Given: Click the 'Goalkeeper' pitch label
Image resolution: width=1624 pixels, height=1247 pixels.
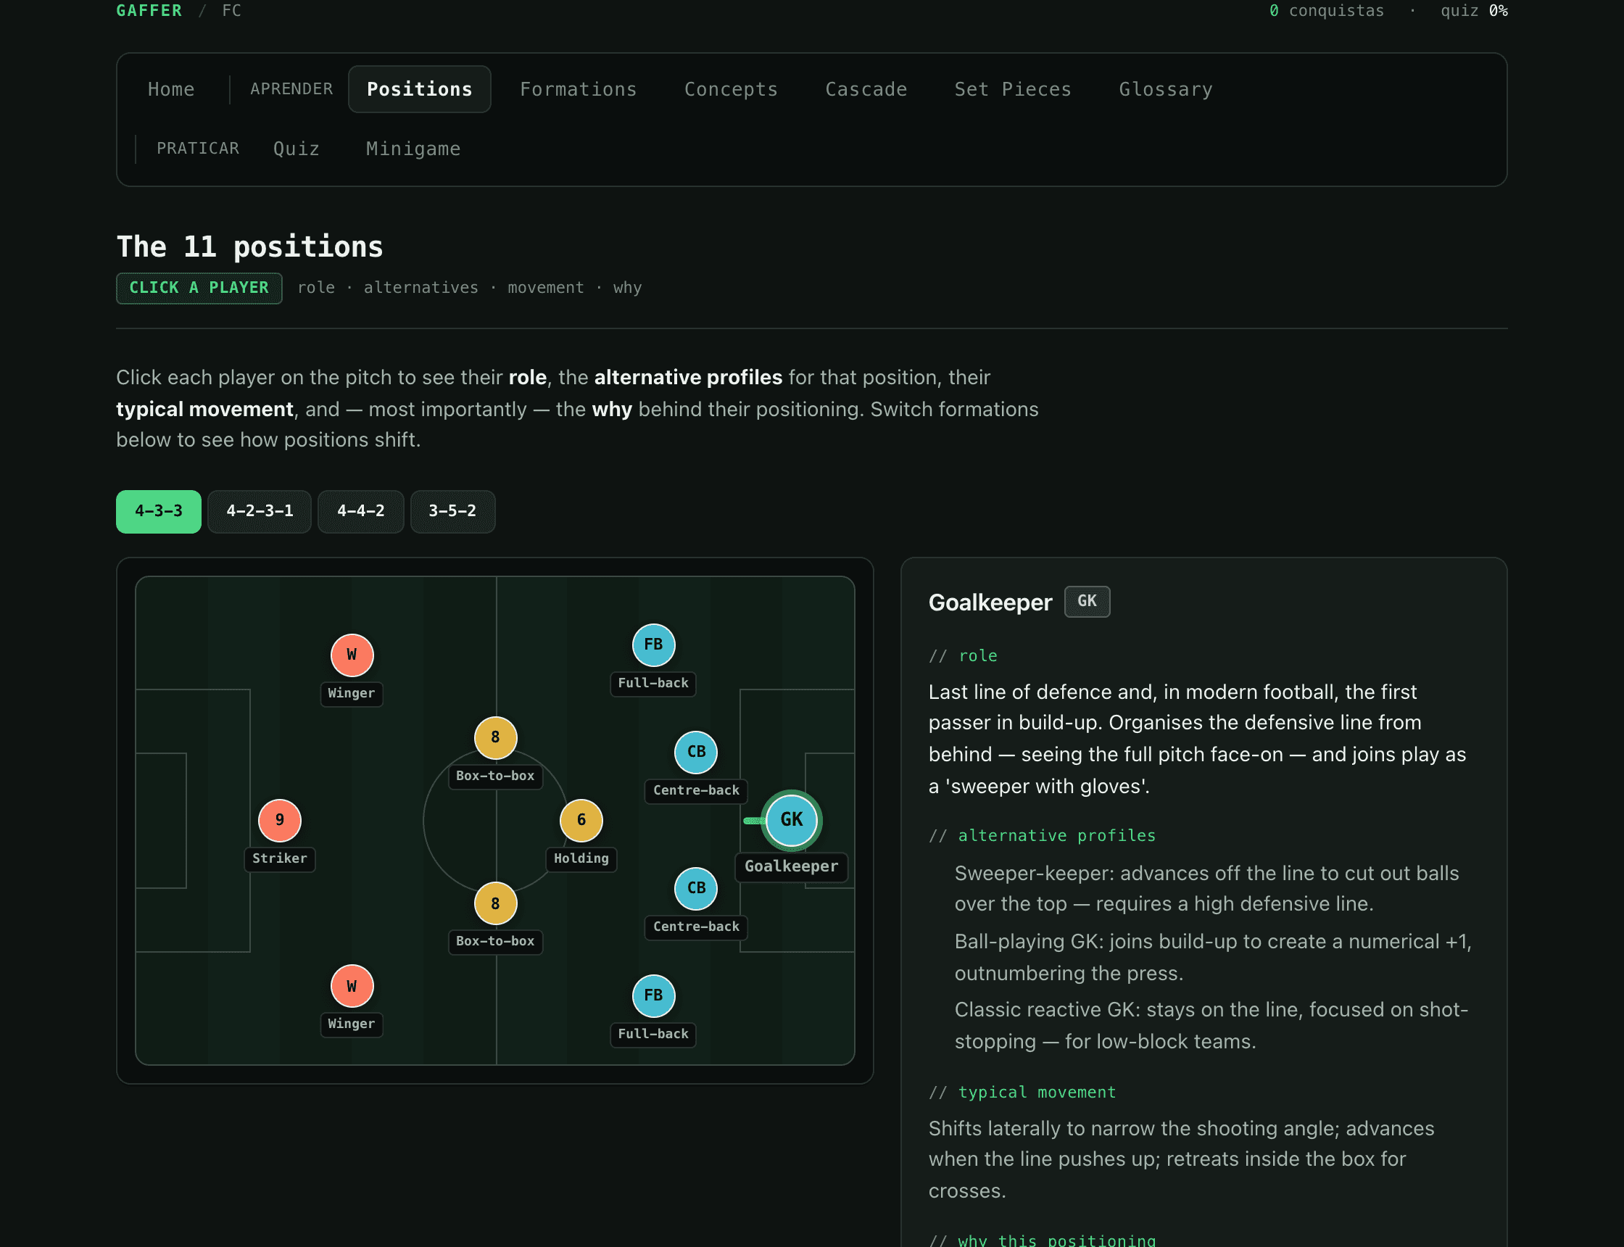Looking at the screenshot, I should point(791,866).
